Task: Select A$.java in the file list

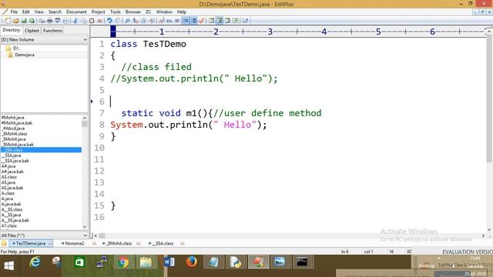Action: pyautogui.click(x=8, y=182)
